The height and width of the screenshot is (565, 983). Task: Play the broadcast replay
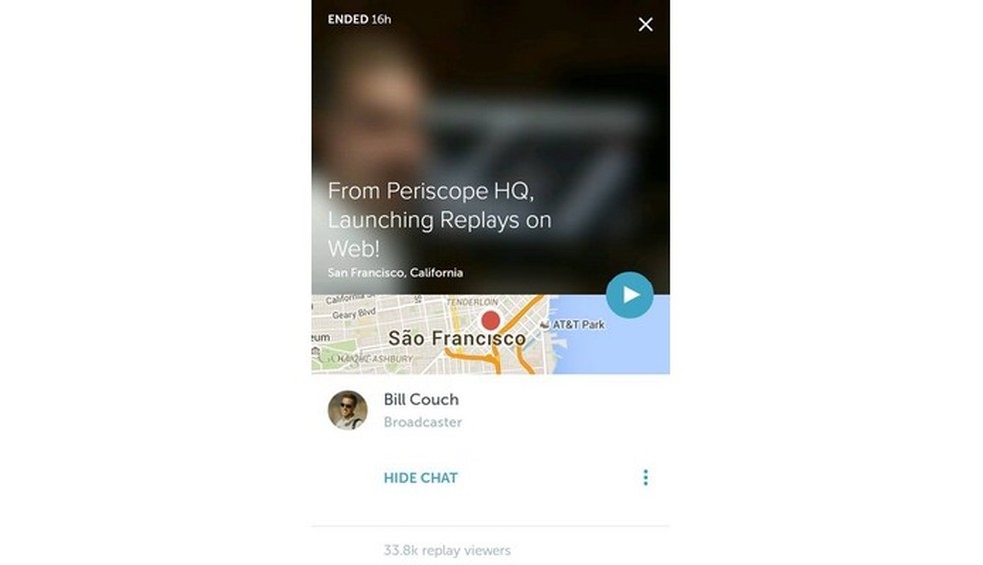(629, 295)
